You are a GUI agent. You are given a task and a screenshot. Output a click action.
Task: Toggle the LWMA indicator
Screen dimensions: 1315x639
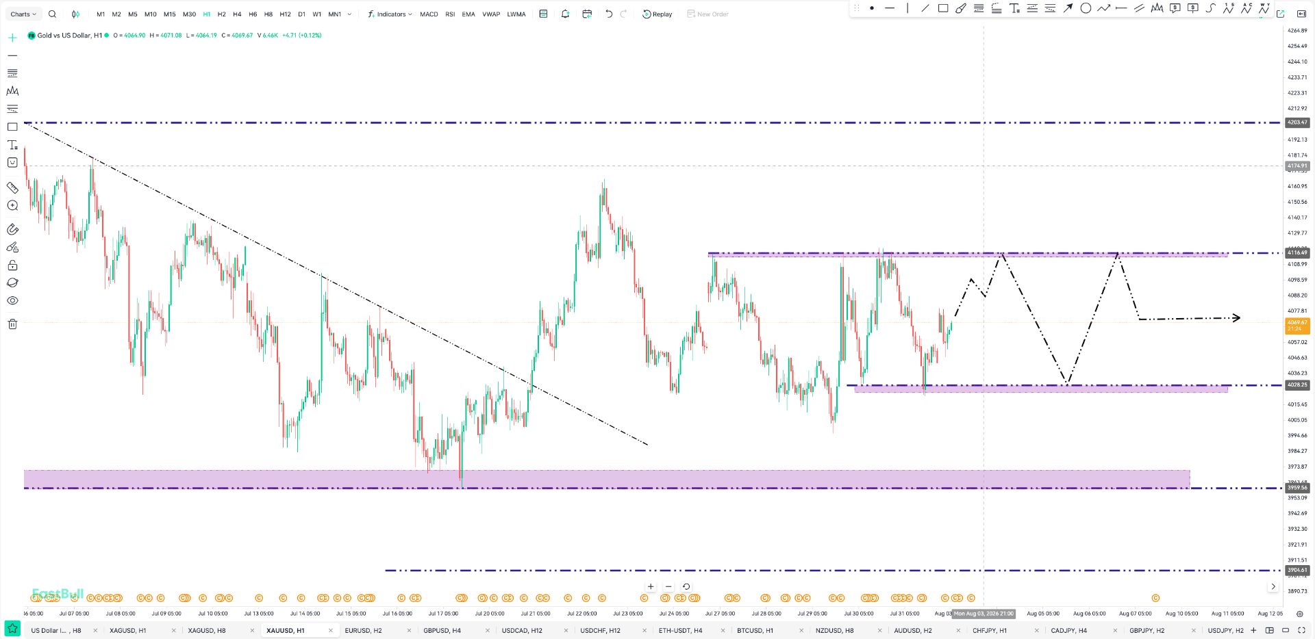click(516, 14)
